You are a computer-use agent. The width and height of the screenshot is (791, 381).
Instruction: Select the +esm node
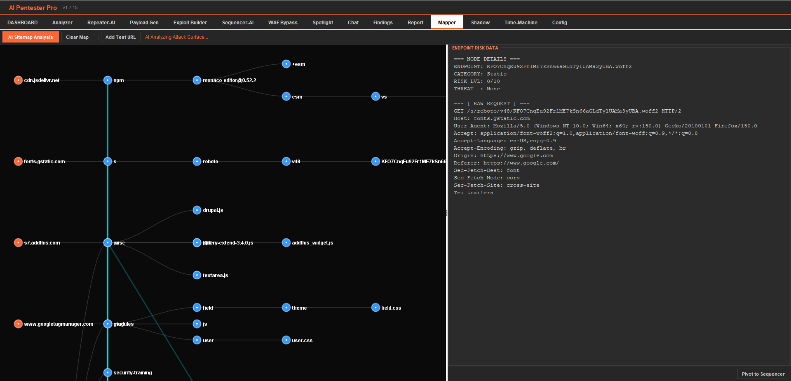(x=286, y=64)
